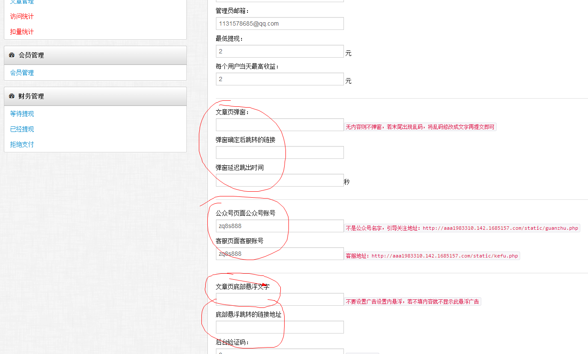Focus the 最低提现 amount field
This screenshot has width=588, height=354.
point(279,51)
